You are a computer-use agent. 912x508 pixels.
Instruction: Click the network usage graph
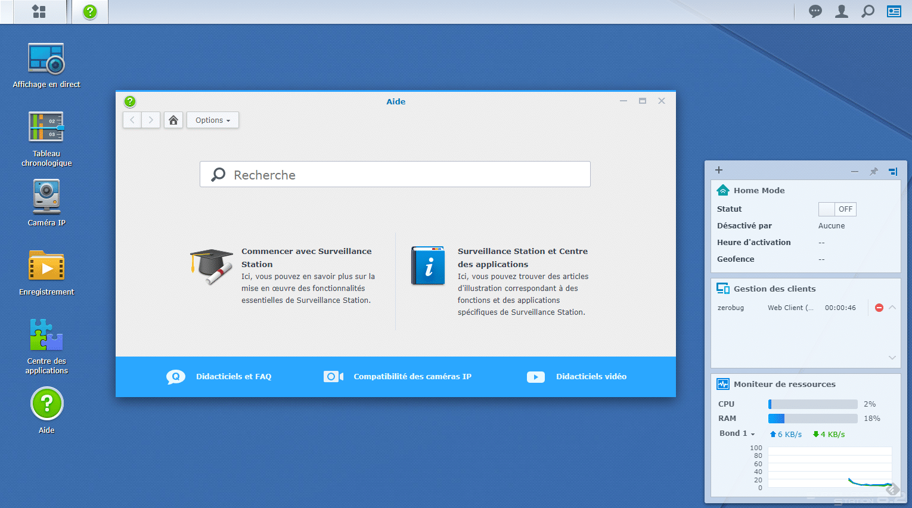coord(830,468)
